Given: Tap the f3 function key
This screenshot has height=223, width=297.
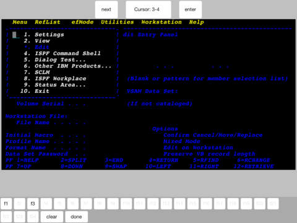Looking at the screenshot, I should click(x=33, y=204).
